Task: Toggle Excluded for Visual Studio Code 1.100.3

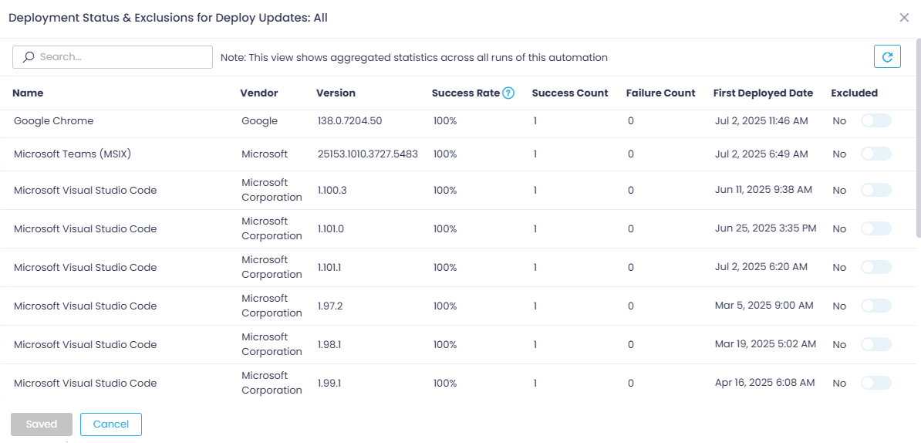Action: point(875,191)
